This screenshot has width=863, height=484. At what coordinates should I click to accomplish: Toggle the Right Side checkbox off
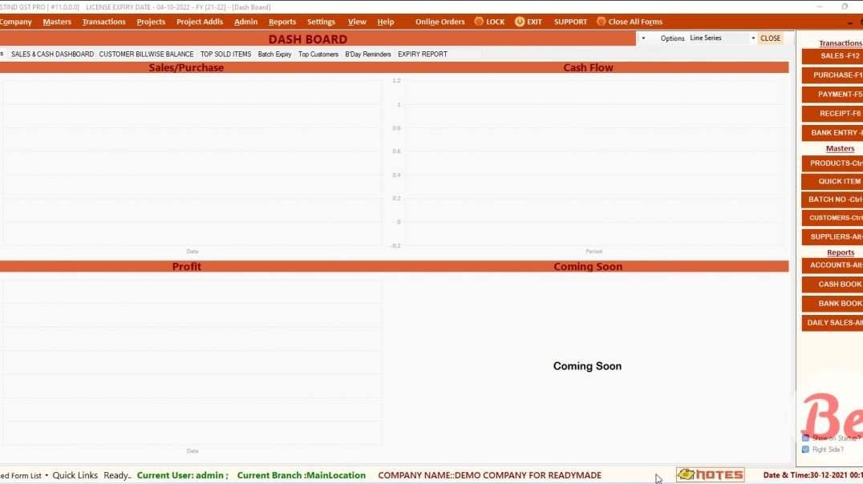807,450
